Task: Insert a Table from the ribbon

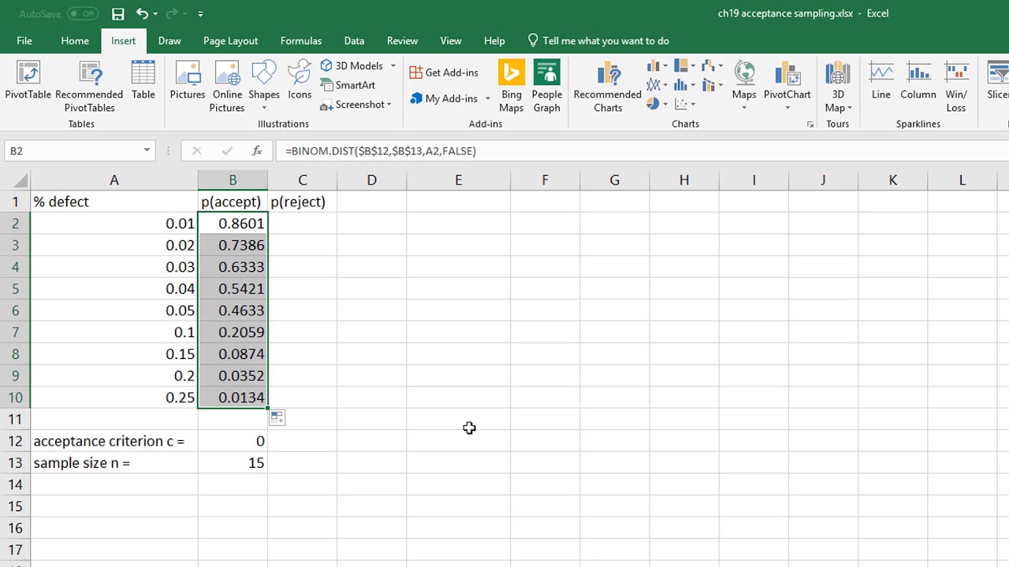Action: coord(143,81)
